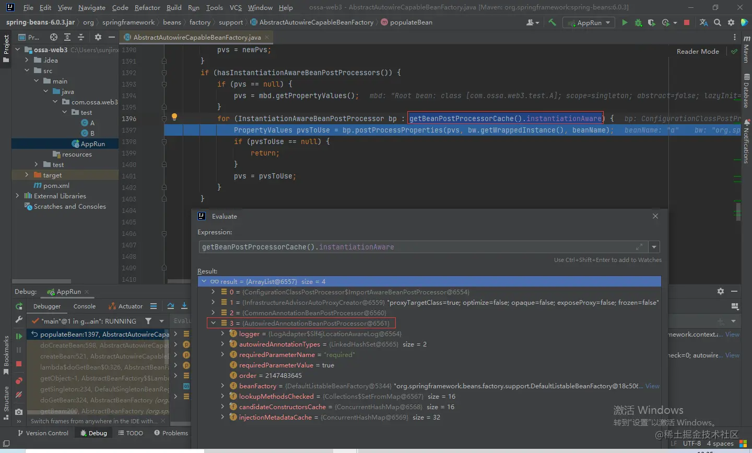Click the View link next to beanFactory
752x453 pixels.
652,386
